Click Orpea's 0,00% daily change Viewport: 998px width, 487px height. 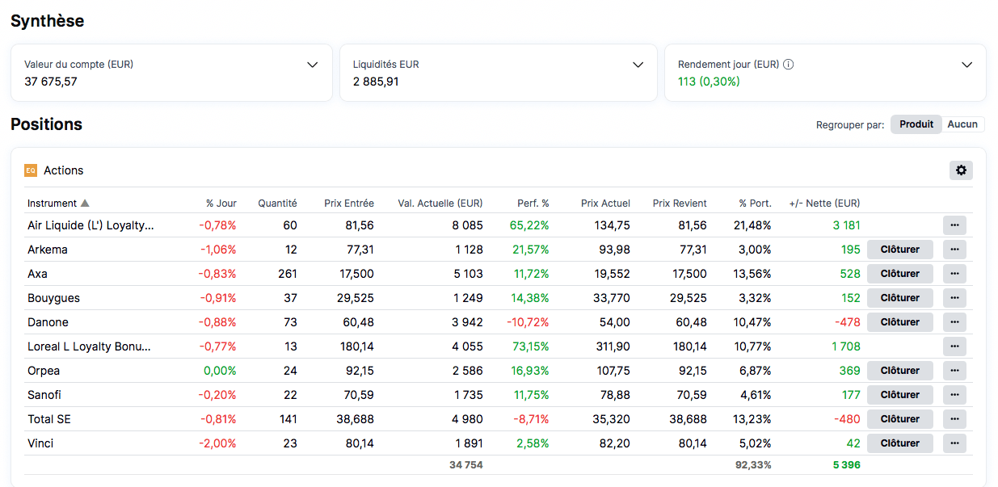220,371
